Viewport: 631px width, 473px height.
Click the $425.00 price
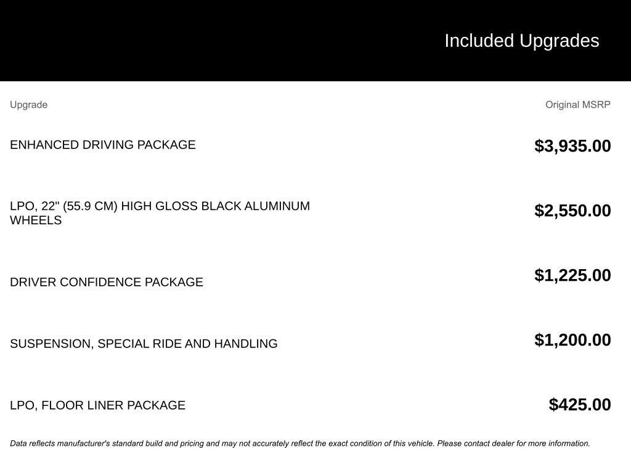tap(580, 405)
